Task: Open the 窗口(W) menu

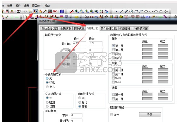Action: click(x=37, y=6)
